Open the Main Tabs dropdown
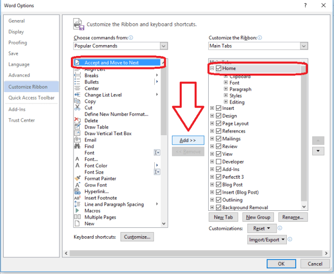Screen dimensions: 334x274 coord(304,46)
